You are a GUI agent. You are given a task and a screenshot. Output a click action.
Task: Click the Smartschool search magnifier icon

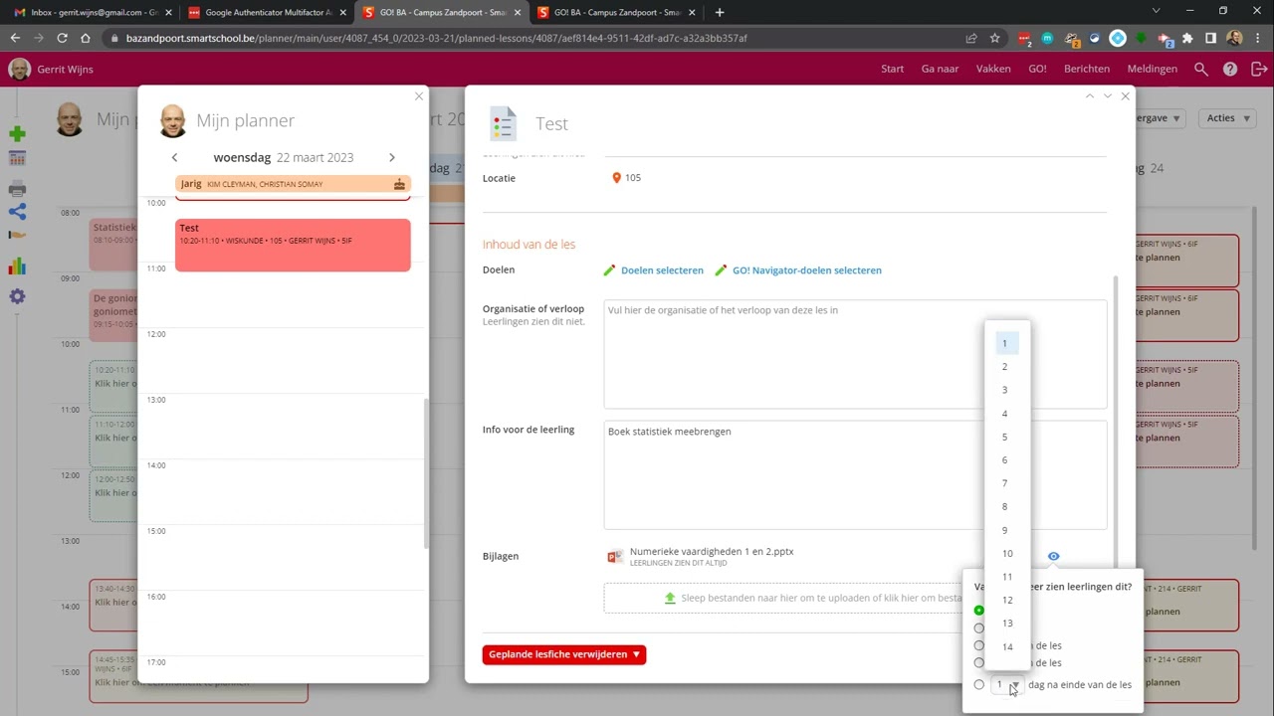(x=1201, y=69)
